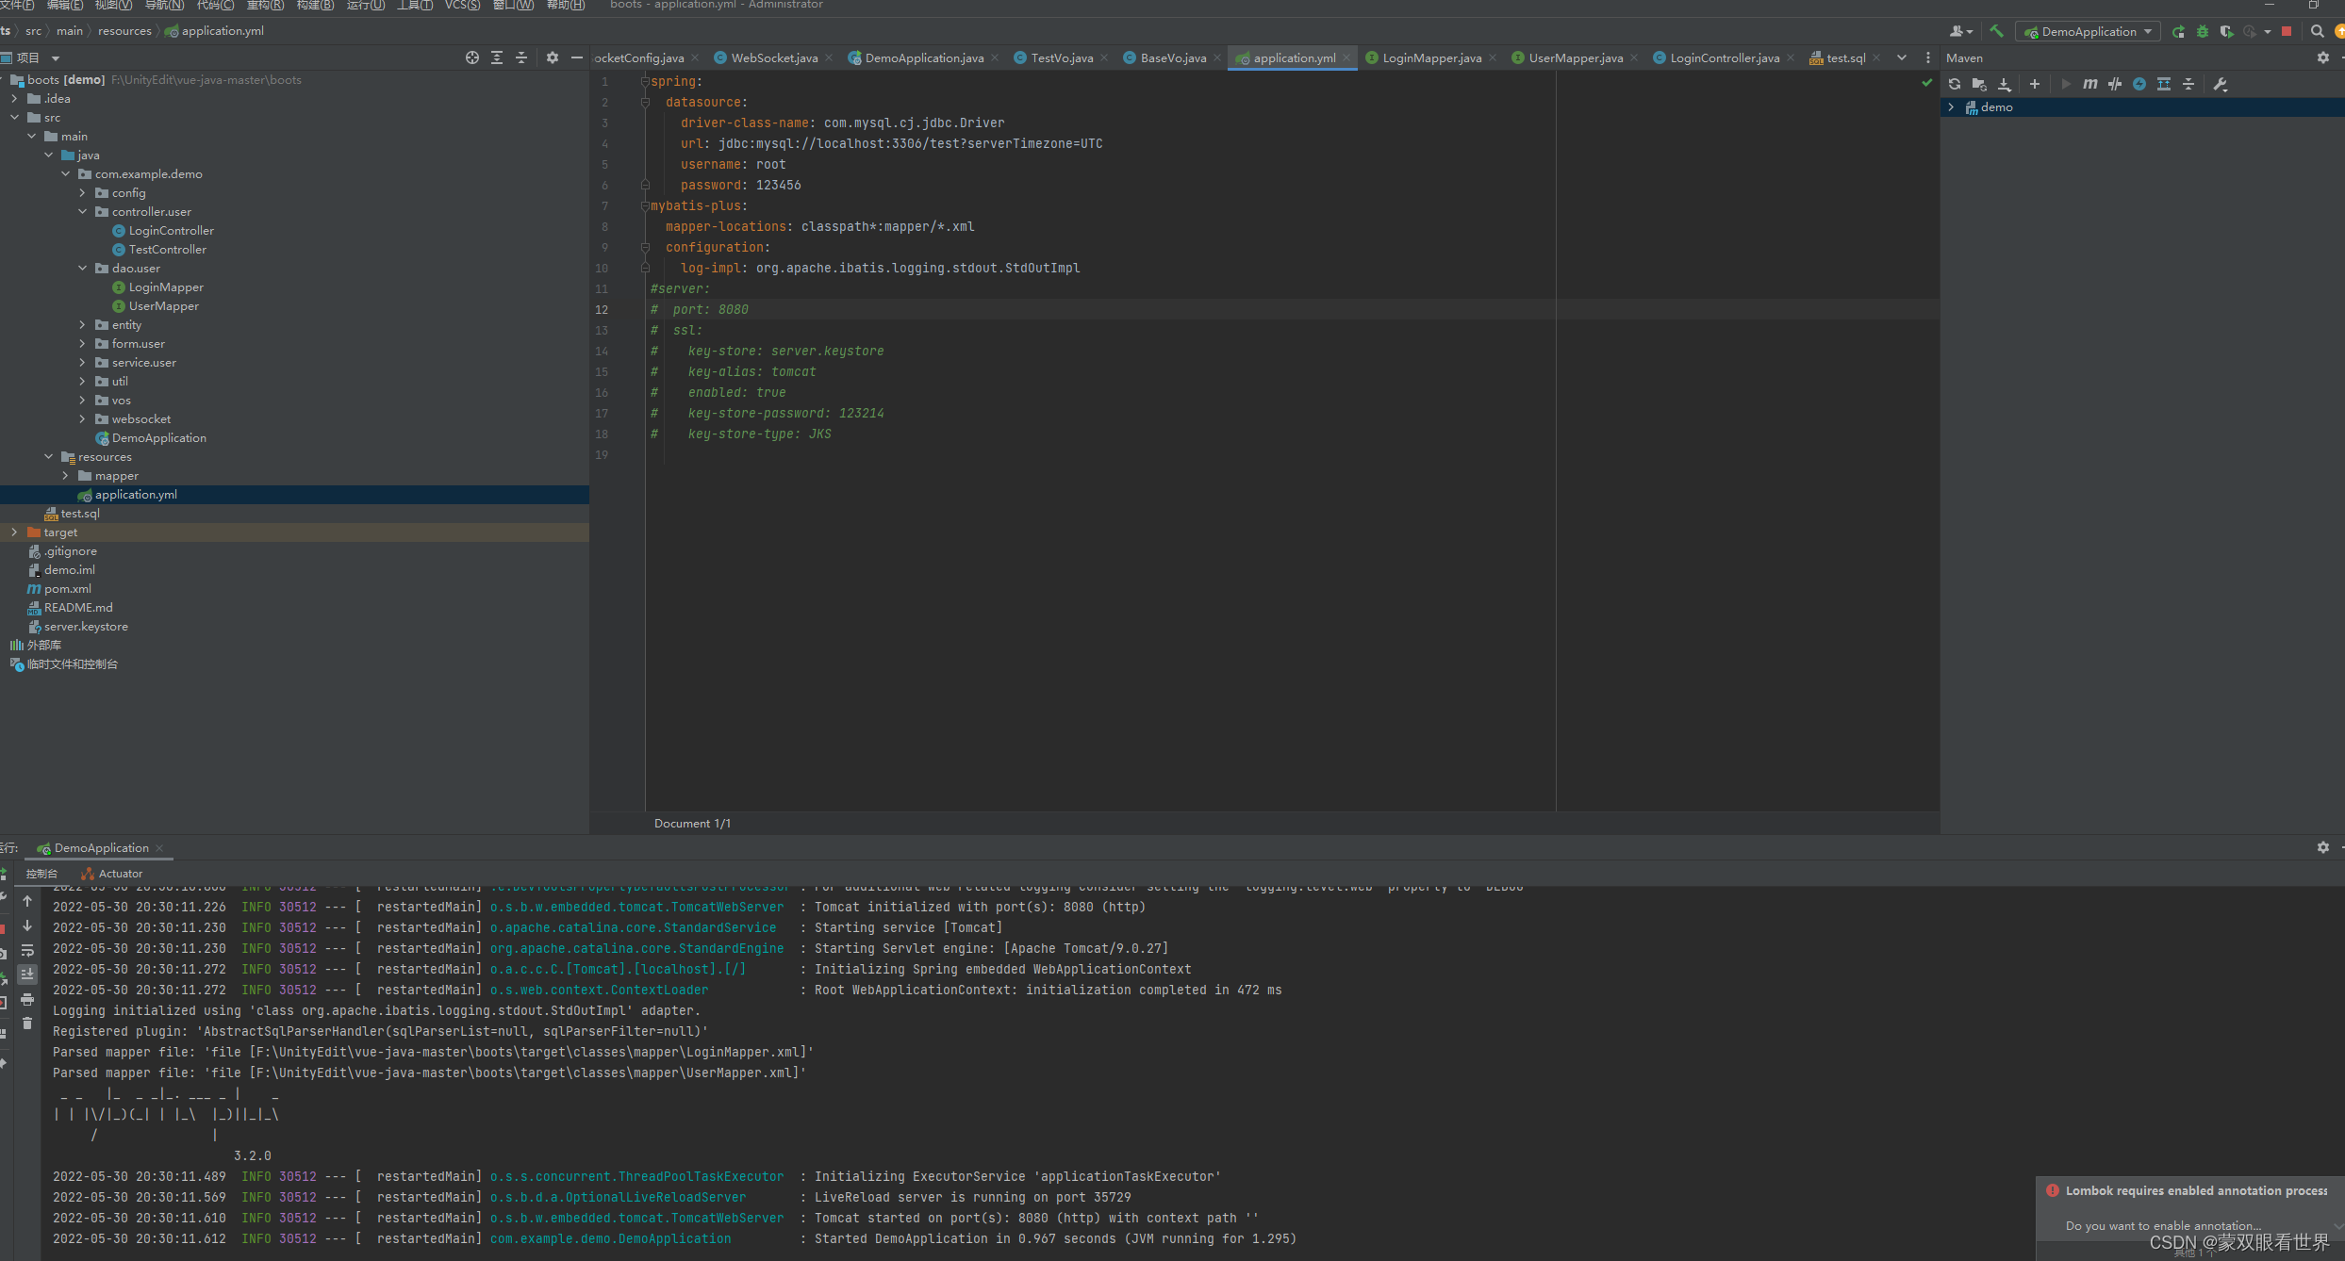Clear console with trash icon
This screenshot has width=2345, height=1261.
pos(27,1024)
